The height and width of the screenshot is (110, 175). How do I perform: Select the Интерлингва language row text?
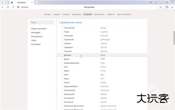[x=69, y=90]
